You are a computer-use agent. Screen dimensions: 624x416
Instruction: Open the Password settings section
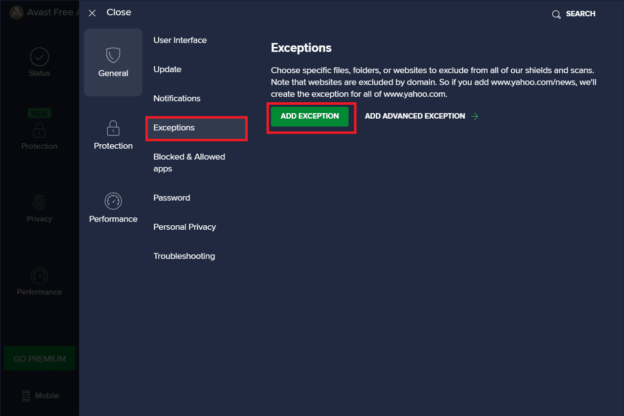click(x=172, y=198)
